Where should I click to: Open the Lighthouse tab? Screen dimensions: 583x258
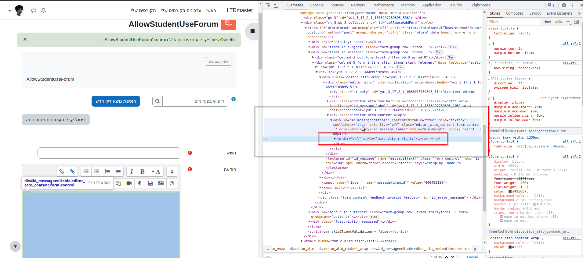[x=481, y=5]
